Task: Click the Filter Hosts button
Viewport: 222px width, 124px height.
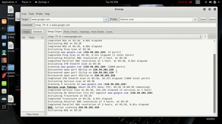Action: tap(33, 114)
